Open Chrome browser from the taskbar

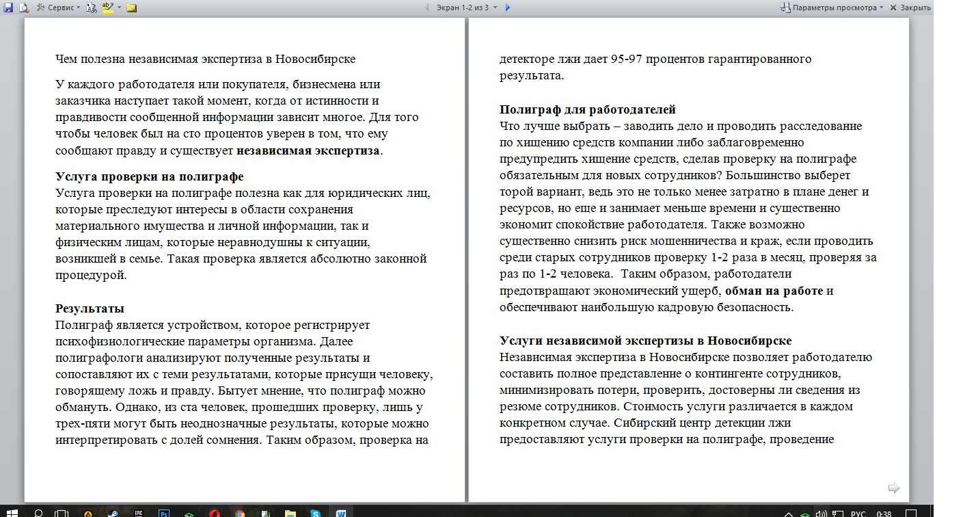240,513
